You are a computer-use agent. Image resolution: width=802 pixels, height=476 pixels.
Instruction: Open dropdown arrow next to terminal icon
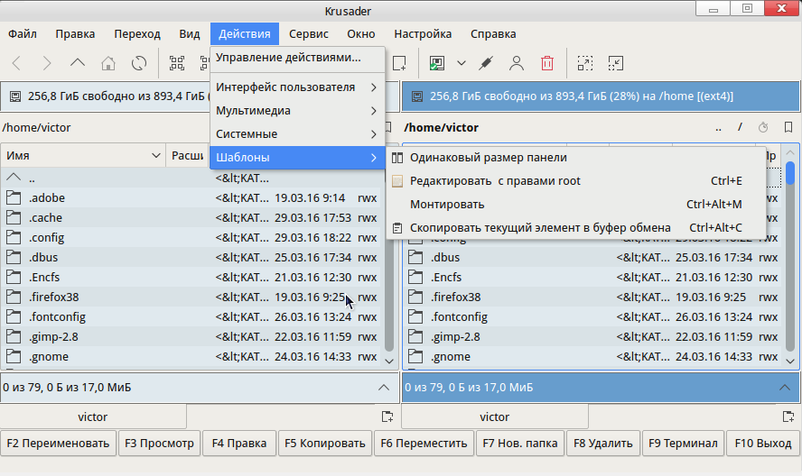(x=462, y=63)
